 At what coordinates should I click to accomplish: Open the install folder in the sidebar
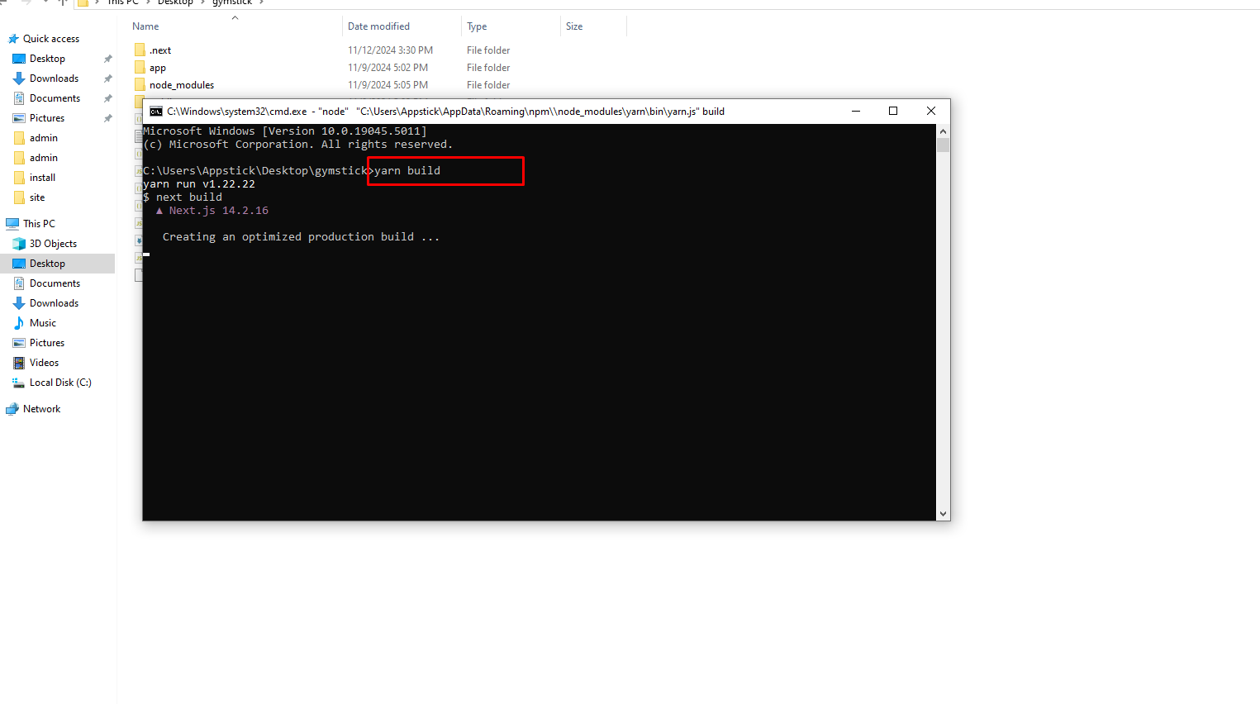click(43, 177)
